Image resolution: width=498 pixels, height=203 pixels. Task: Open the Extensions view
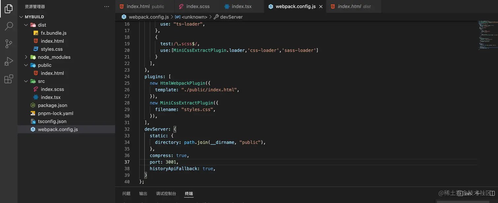tap(9, 79)
